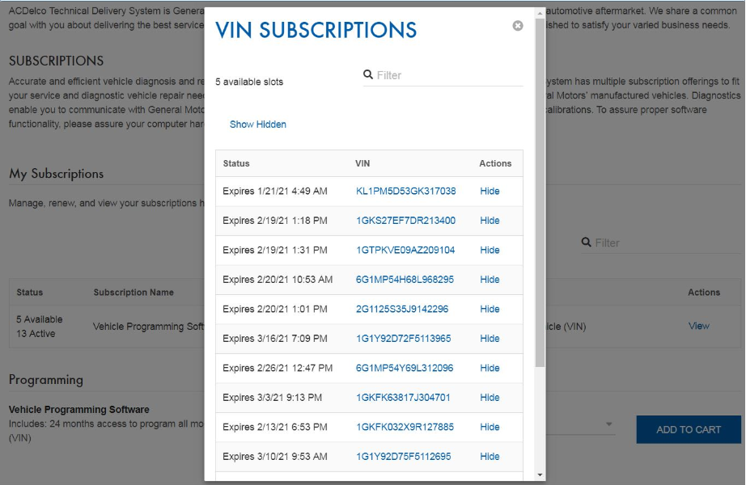Hide VIN 1G1Y92D72F5113965
This screenshot has width=746, height=485.
pos(490,339)
